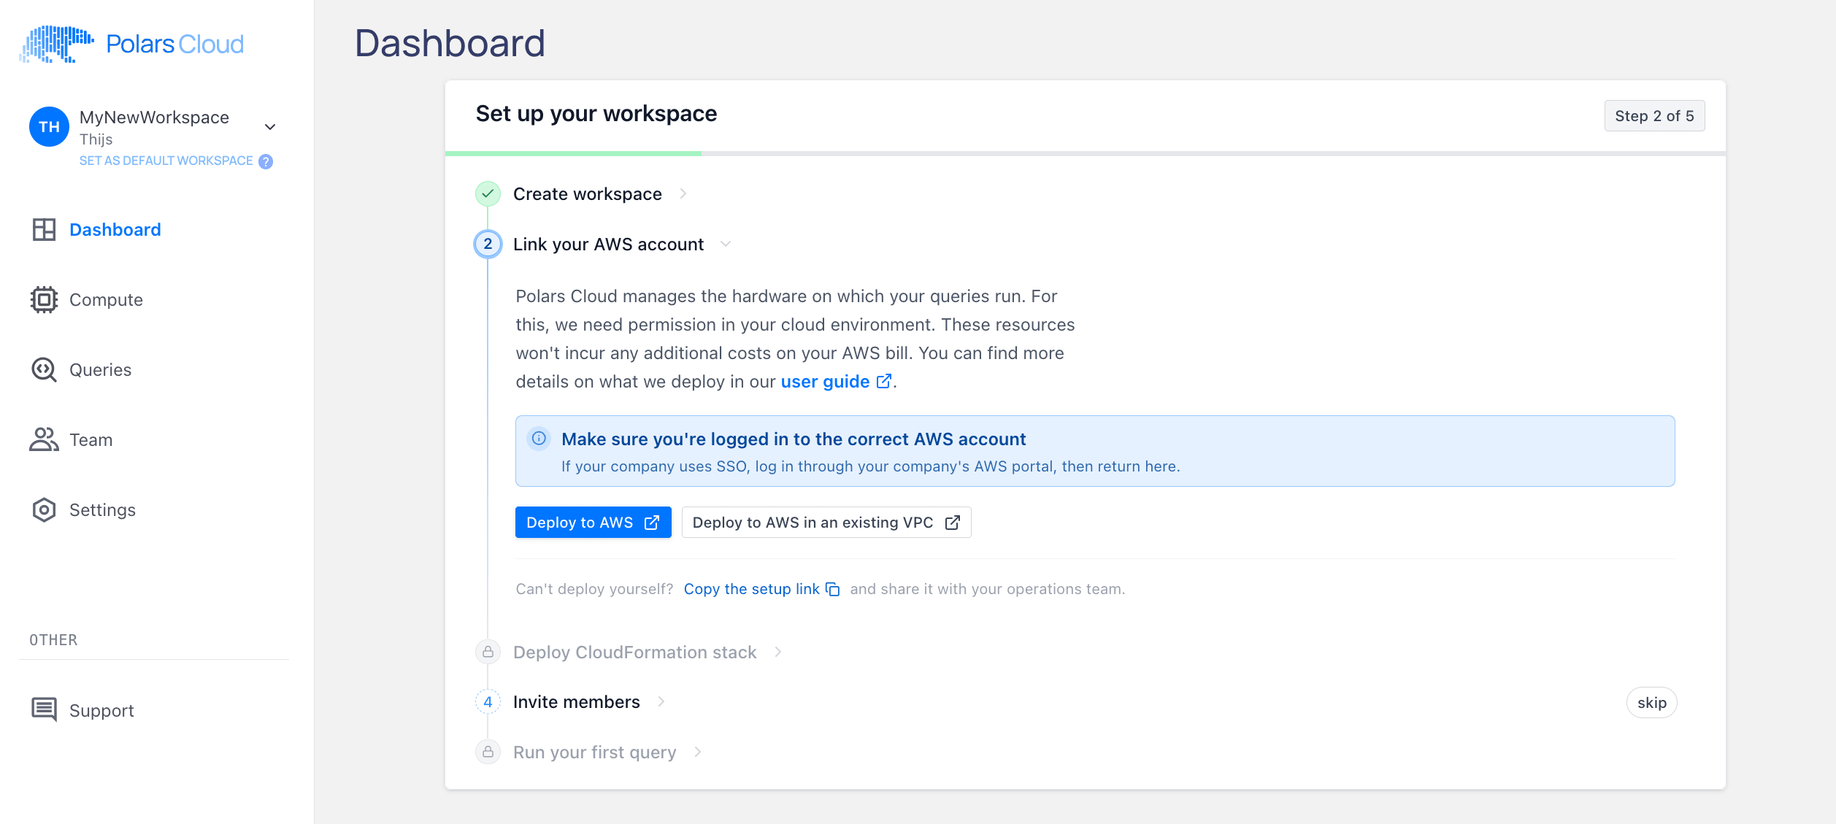The image size is (1836, 824).
Task: Expand the Invite members step
Action: click(x=661, y=701)
